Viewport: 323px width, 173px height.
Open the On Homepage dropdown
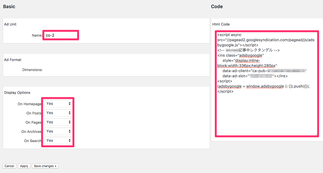(58, 104)
